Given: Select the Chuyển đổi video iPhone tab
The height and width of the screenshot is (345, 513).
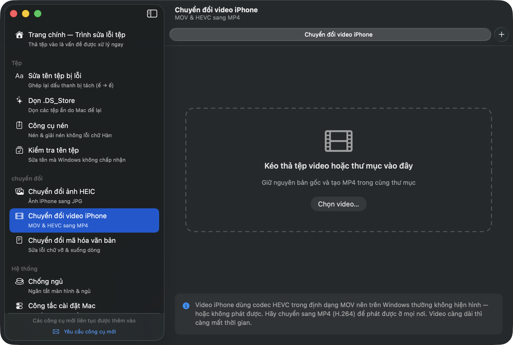Looking at the screenshot, I should (x=330, y=34).
